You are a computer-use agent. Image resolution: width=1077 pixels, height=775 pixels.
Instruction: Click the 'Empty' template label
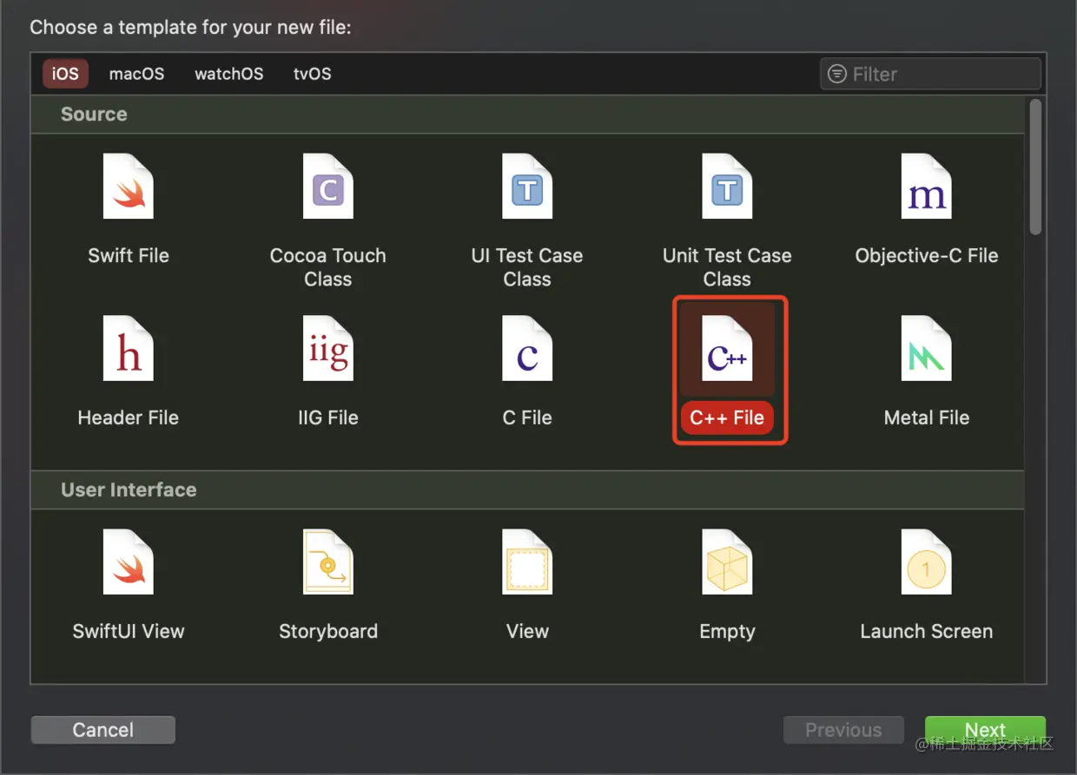(727, 631)
